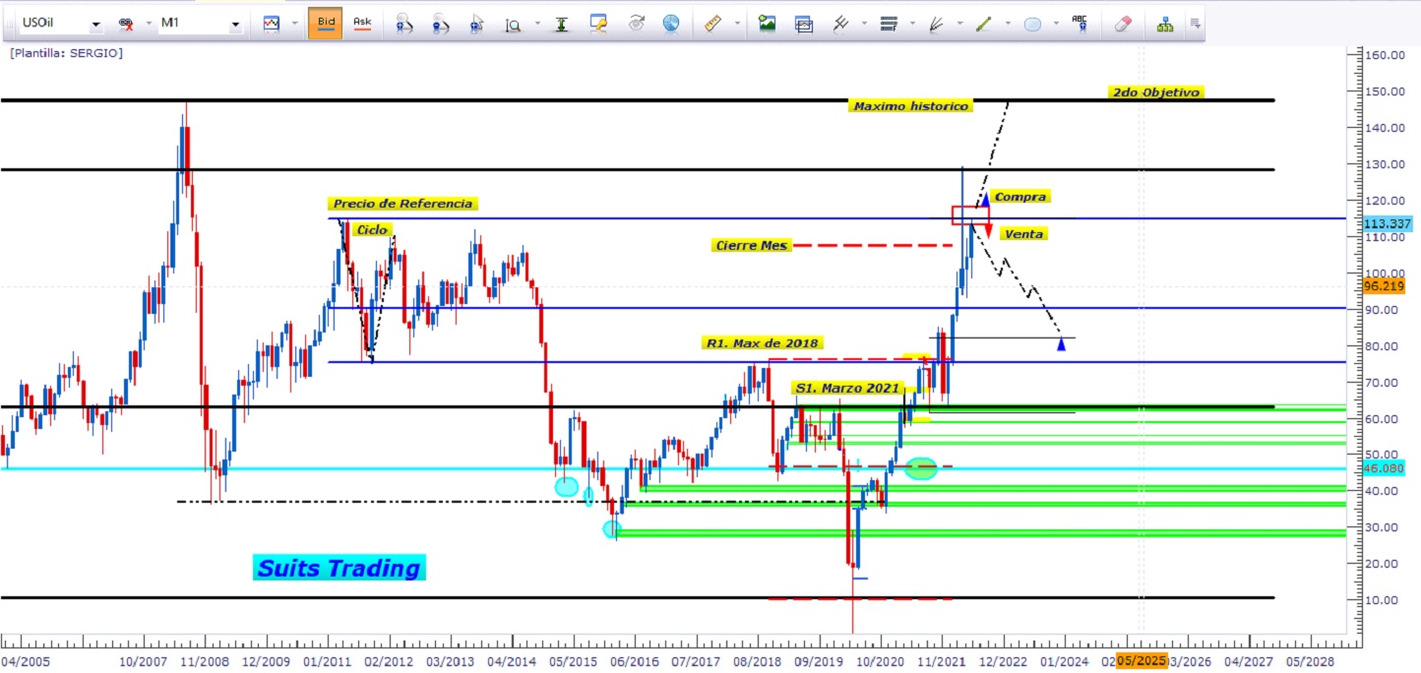1421x673 pixels.
Task: Click the eraser tool icon
Action: [1124, 24]
